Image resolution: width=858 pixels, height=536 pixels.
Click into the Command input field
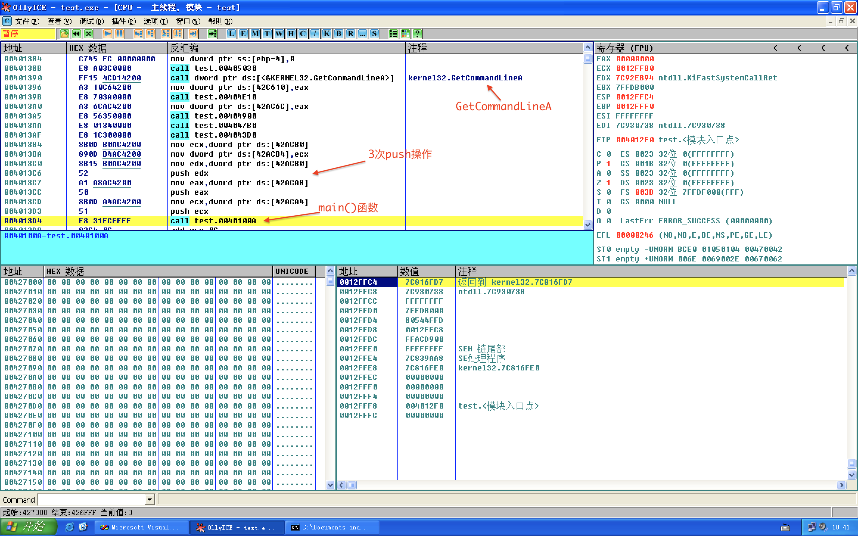91,500
